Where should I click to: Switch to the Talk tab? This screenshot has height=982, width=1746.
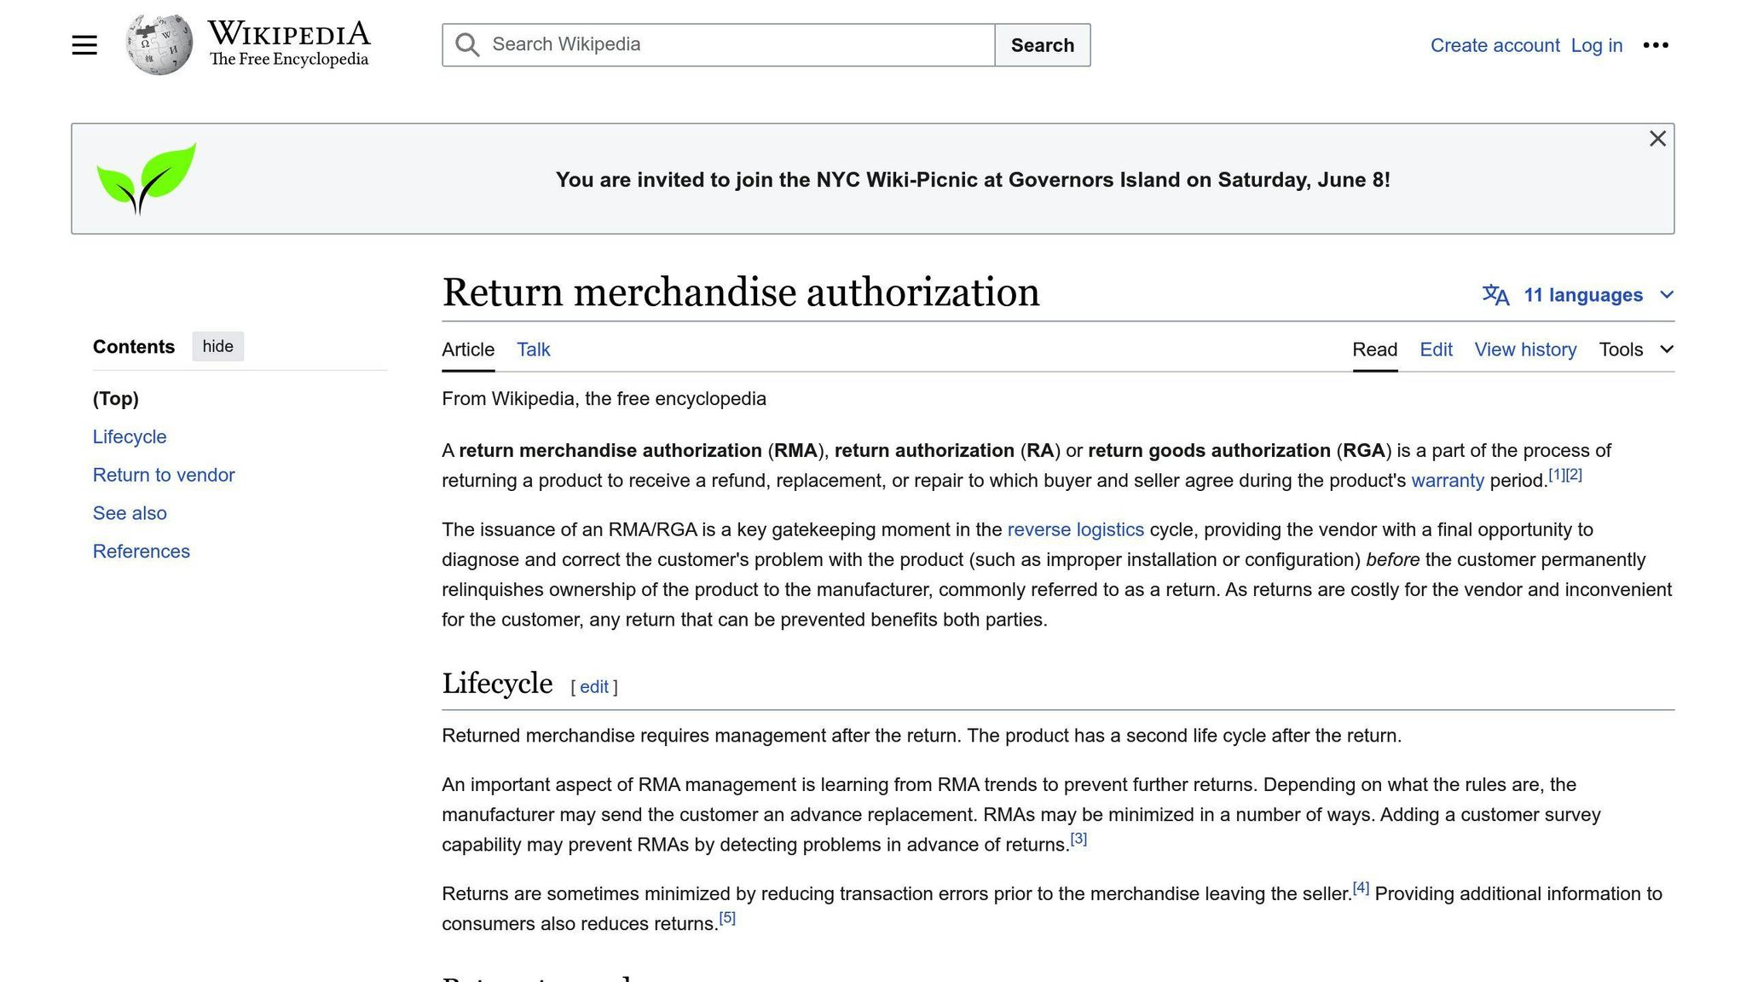coord(533,349)
